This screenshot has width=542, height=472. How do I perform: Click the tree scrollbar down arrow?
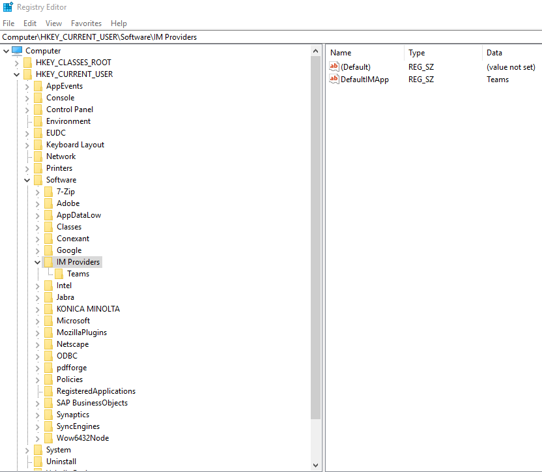coord(315,465)
